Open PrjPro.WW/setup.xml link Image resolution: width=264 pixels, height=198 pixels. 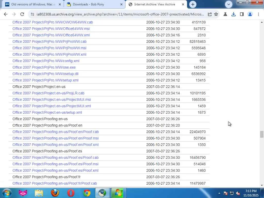[45, 80]
